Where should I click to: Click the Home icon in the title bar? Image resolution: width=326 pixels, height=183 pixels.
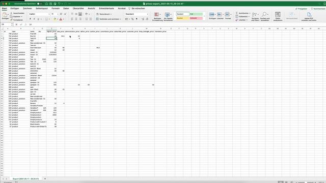[46, 4]
